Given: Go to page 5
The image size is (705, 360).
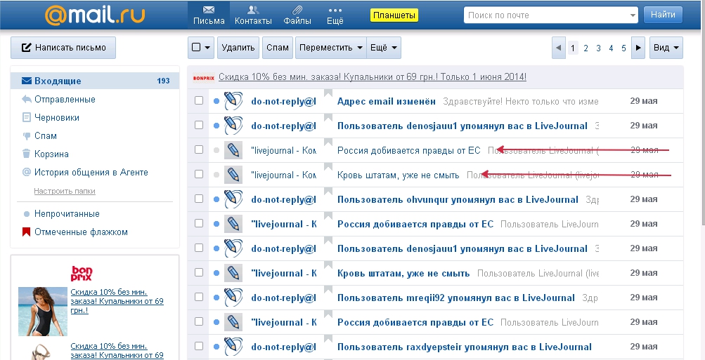Looking at the screenshot, I should coord(623,48).
